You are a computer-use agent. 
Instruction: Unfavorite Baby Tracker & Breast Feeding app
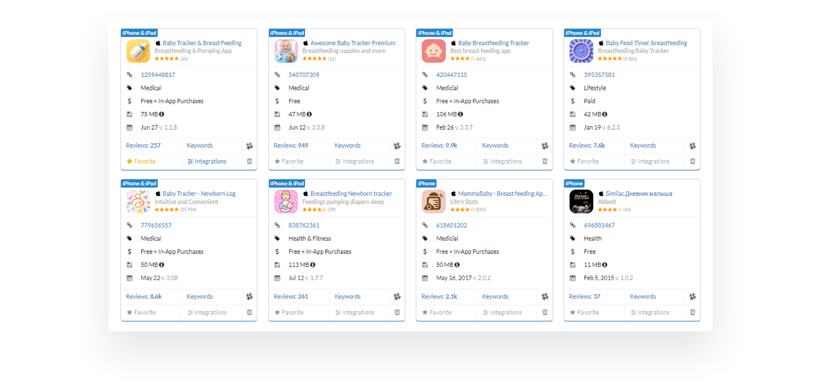point(141,161)
